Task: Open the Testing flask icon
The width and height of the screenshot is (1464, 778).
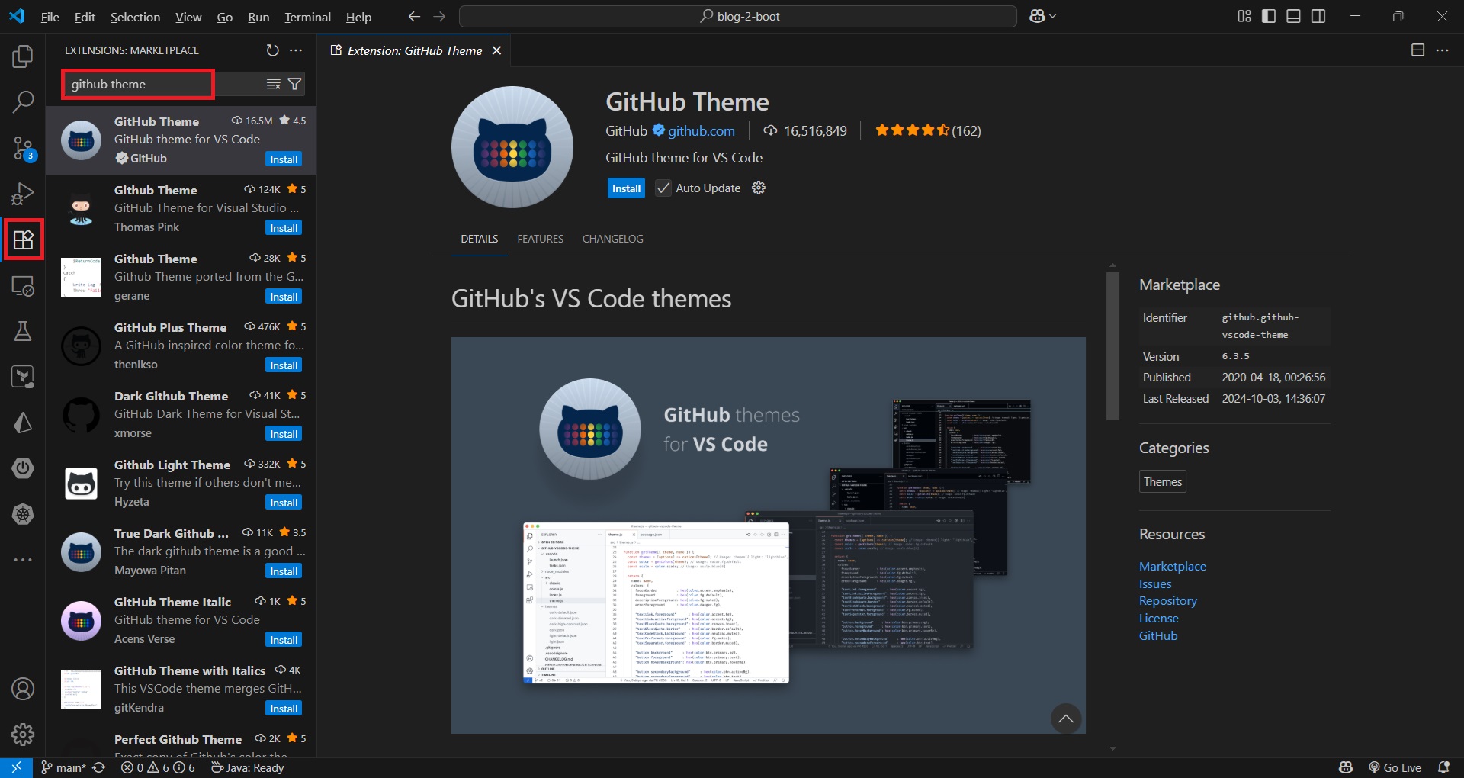Action: (23, 331)
